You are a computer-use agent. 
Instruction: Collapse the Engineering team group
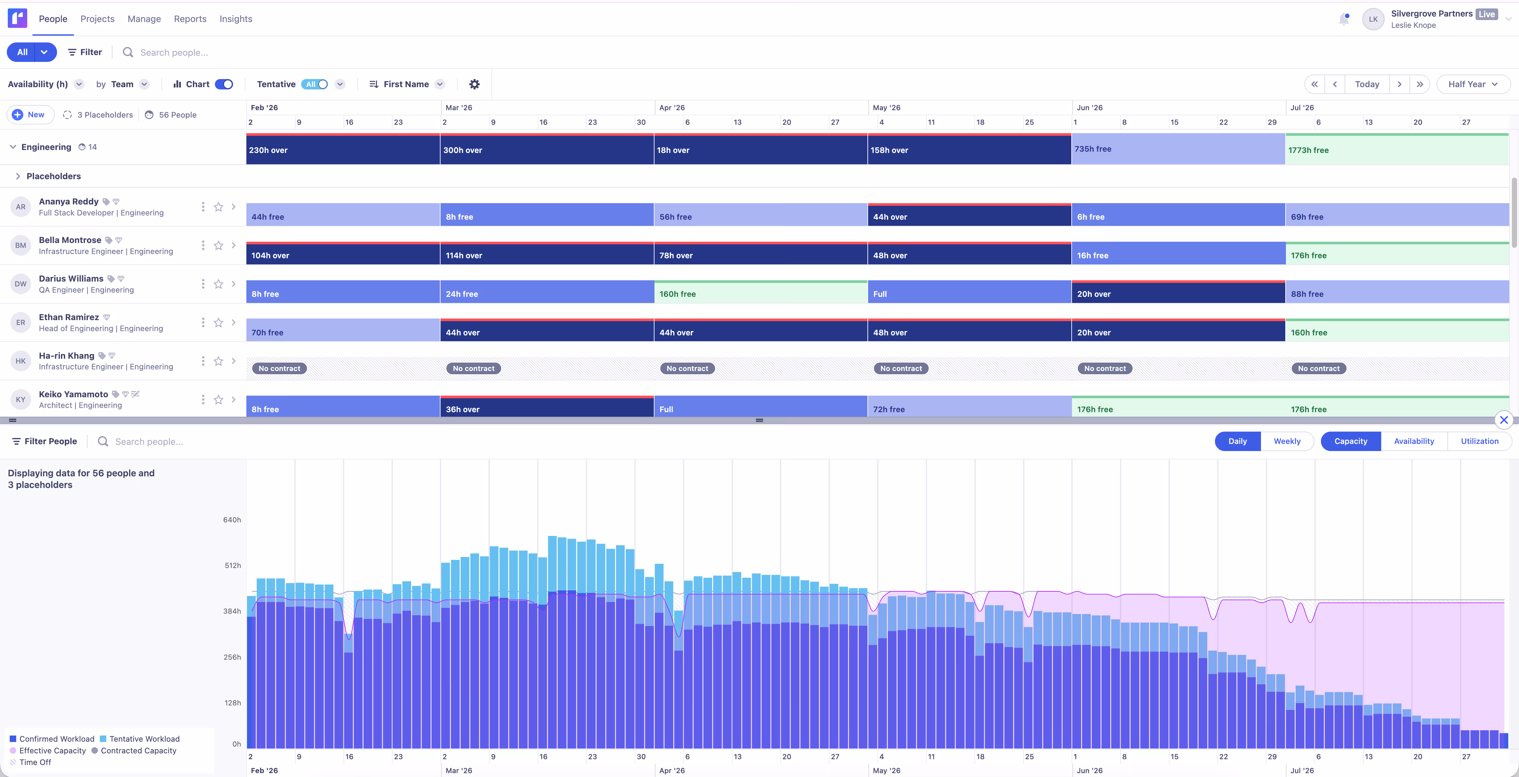pyautogui.click(x=13, y=147)
